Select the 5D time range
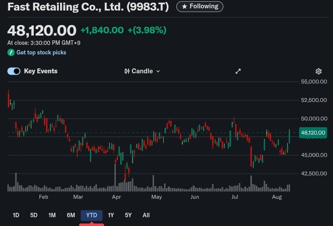The height and width of the screenshot is (226, 333). click(x=34, y=215)
